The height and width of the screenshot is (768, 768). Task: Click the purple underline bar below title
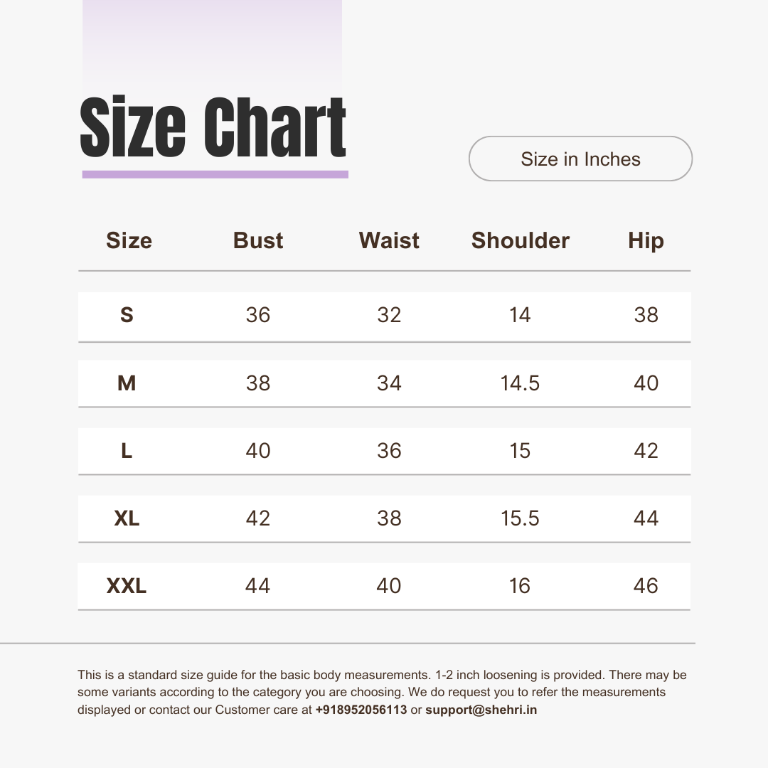215,174
